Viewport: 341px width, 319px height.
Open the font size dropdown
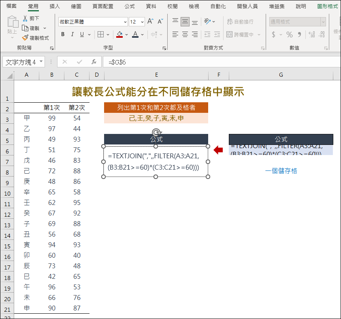tap(142, 22)
